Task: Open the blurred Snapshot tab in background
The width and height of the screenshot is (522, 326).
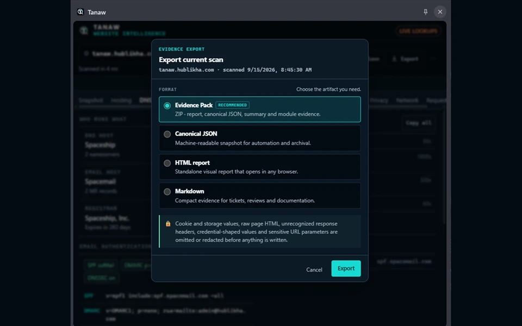Action: tap(91, 101)
